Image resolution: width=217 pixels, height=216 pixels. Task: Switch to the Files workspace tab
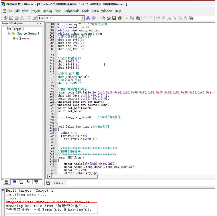click(x=6, y=182)
